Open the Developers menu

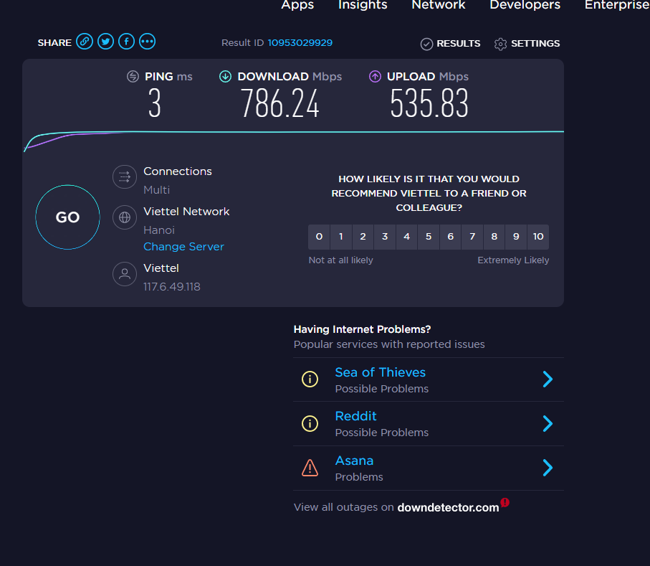point(525,4)
